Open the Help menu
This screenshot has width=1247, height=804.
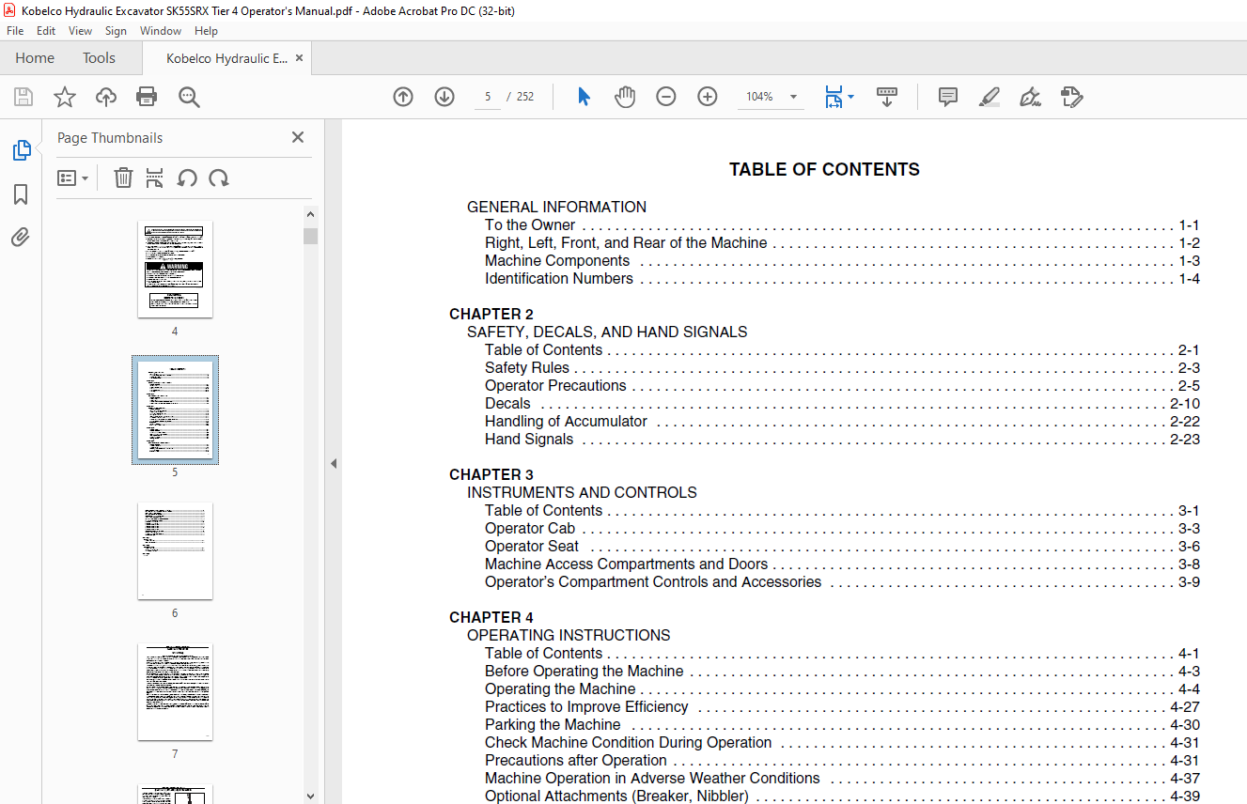[x=206, y=31]
